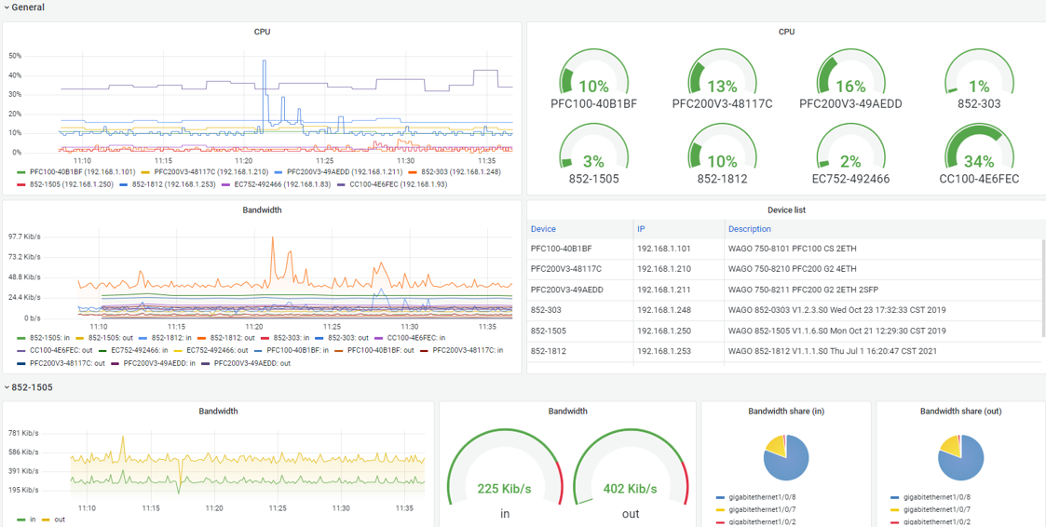Screen dimensions: 1046x527
Task: Toggle 'CC100-4E6FEC: out' bandwidth legend series
Action: (x=61, y=349)
